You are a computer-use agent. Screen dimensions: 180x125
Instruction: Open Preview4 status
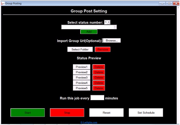tap(82, 83)
